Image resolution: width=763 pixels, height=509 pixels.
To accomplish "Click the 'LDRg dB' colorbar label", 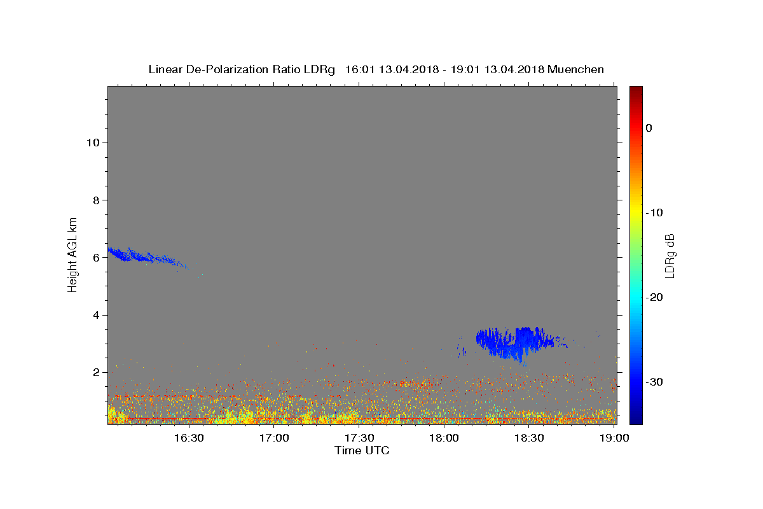I will [669, 255].
